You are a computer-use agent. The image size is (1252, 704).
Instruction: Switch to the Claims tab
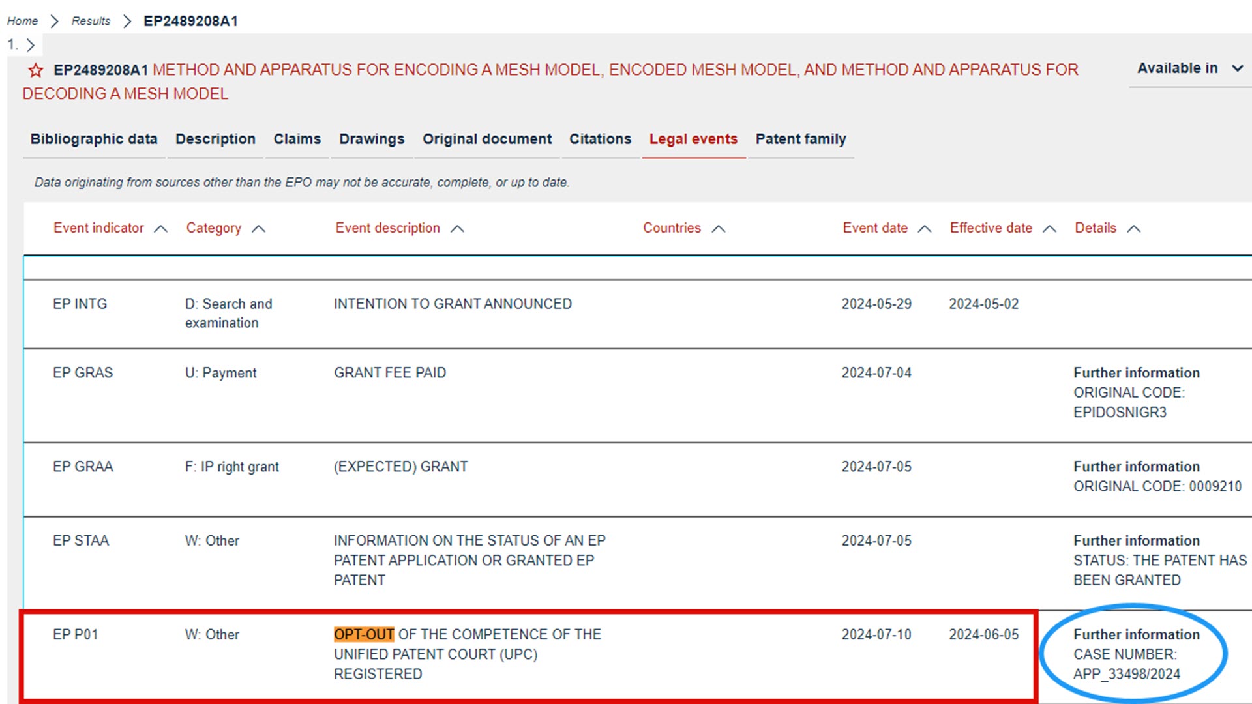coord(297,139)
